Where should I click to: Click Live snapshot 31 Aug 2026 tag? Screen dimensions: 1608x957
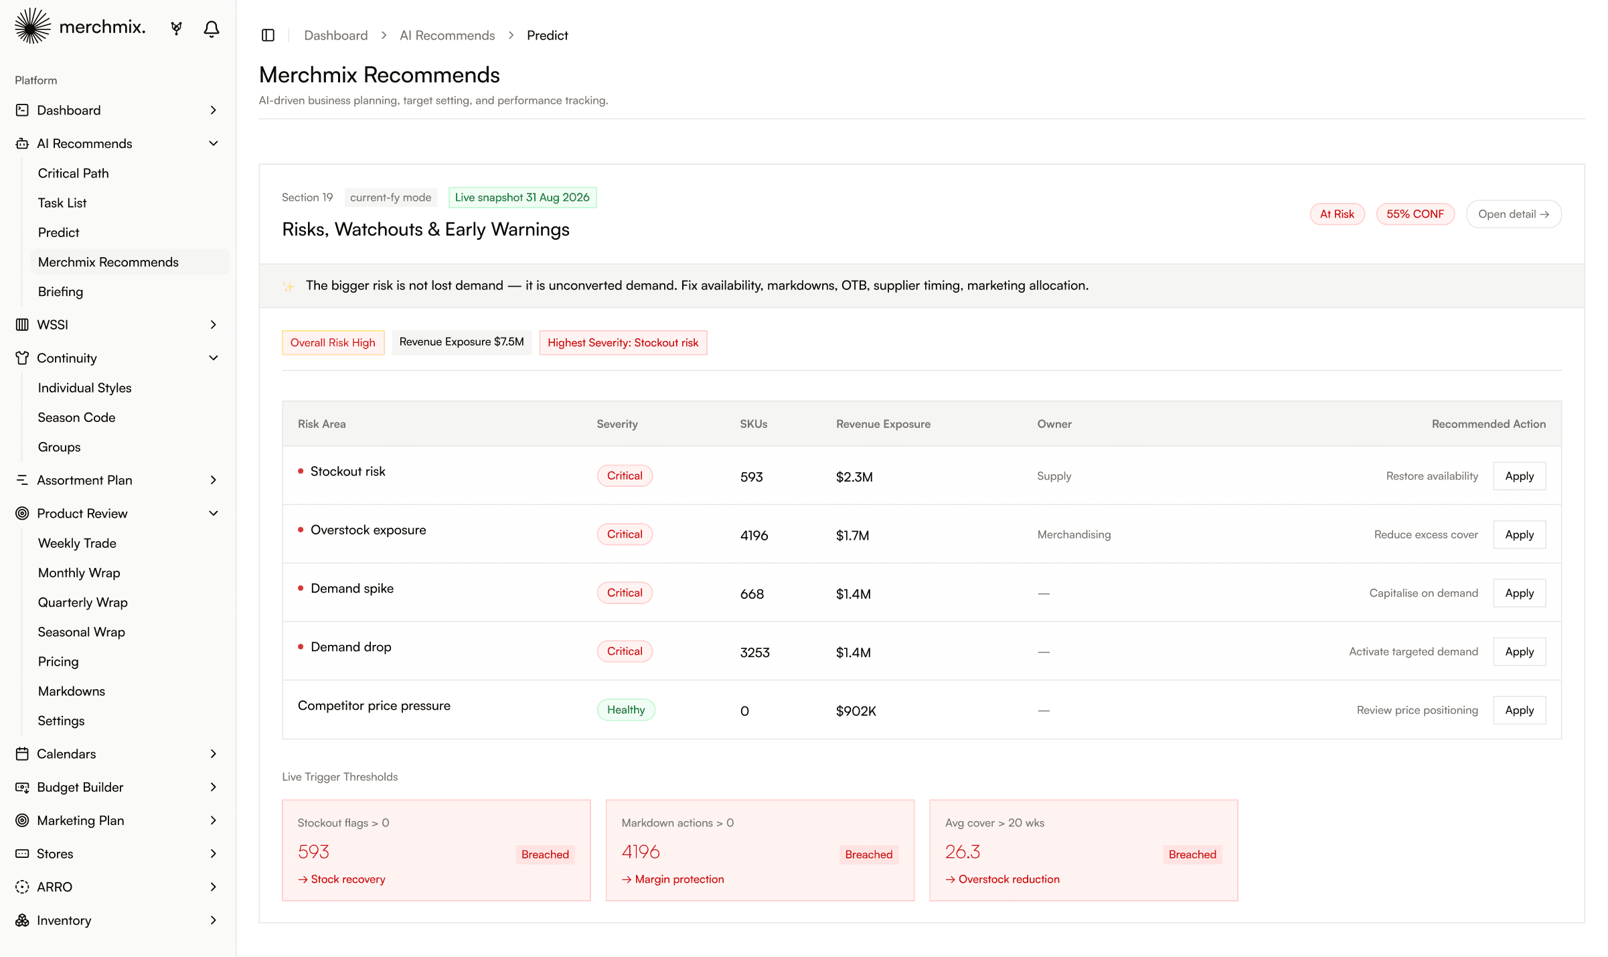(522, 198)
